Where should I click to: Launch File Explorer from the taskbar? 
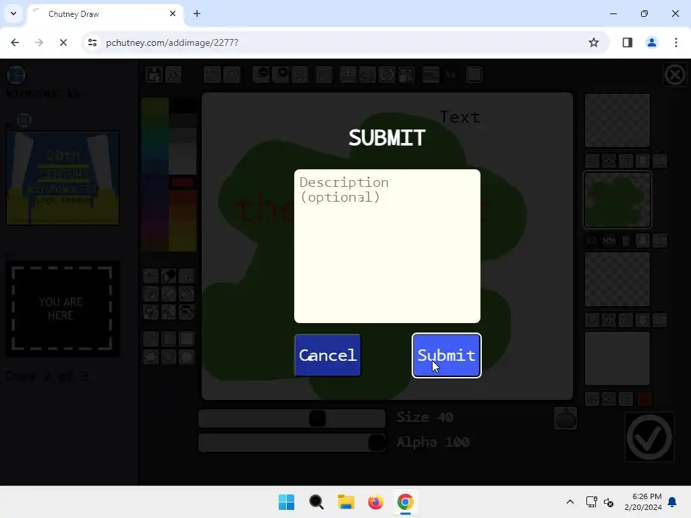(x=346, y=502)
